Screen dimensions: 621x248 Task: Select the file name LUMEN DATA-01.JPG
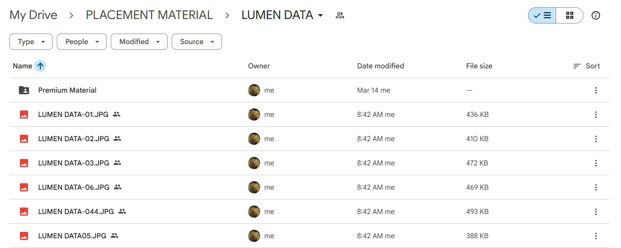73,114
